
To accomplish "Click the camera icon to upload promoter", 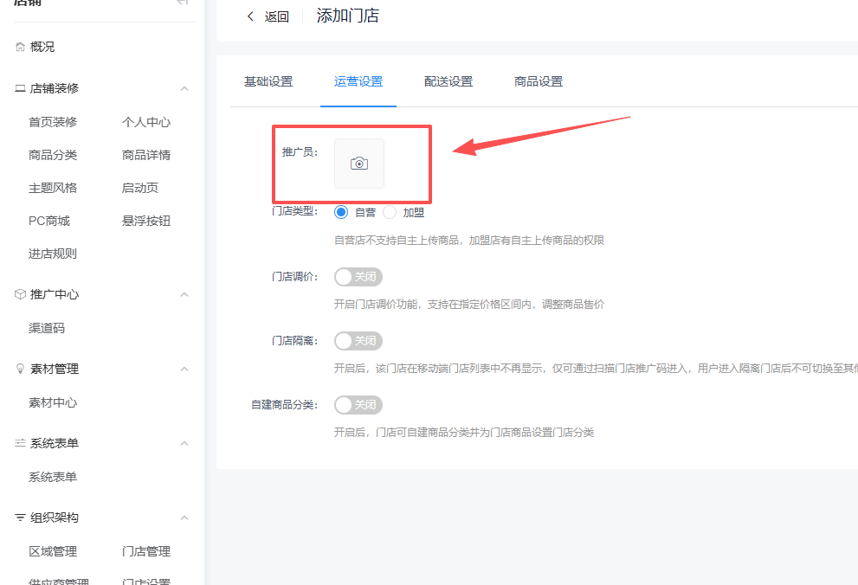I will [x=359, y=164].
